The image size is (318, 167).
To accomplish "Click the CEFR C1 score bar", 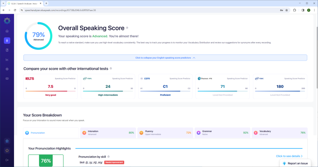I will [x=165, y=91].
